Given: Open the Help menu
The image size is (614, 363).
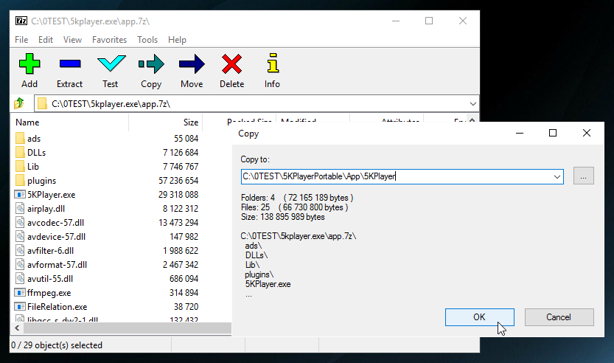Looking at the screenshot, I should click(177, 40).
